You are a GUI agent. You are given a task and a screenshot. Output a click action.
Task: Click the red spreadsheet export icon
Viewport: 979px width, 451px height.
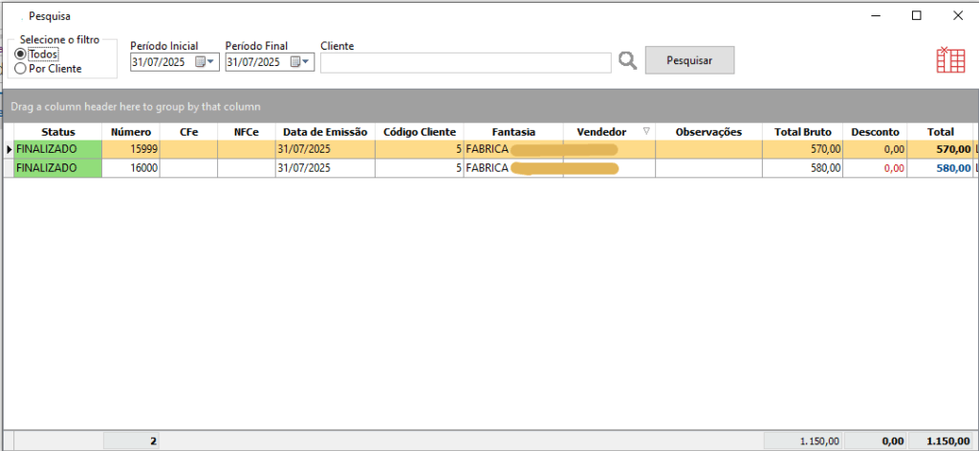(x=949, y=59)
